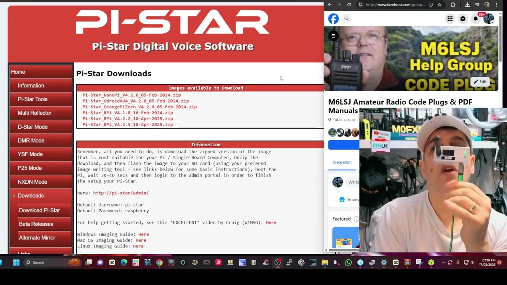
Task: Open the taskbar clock and date
Action: point(487,262)
